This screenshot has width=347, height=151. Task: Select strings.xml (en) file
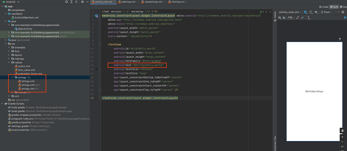29,85
